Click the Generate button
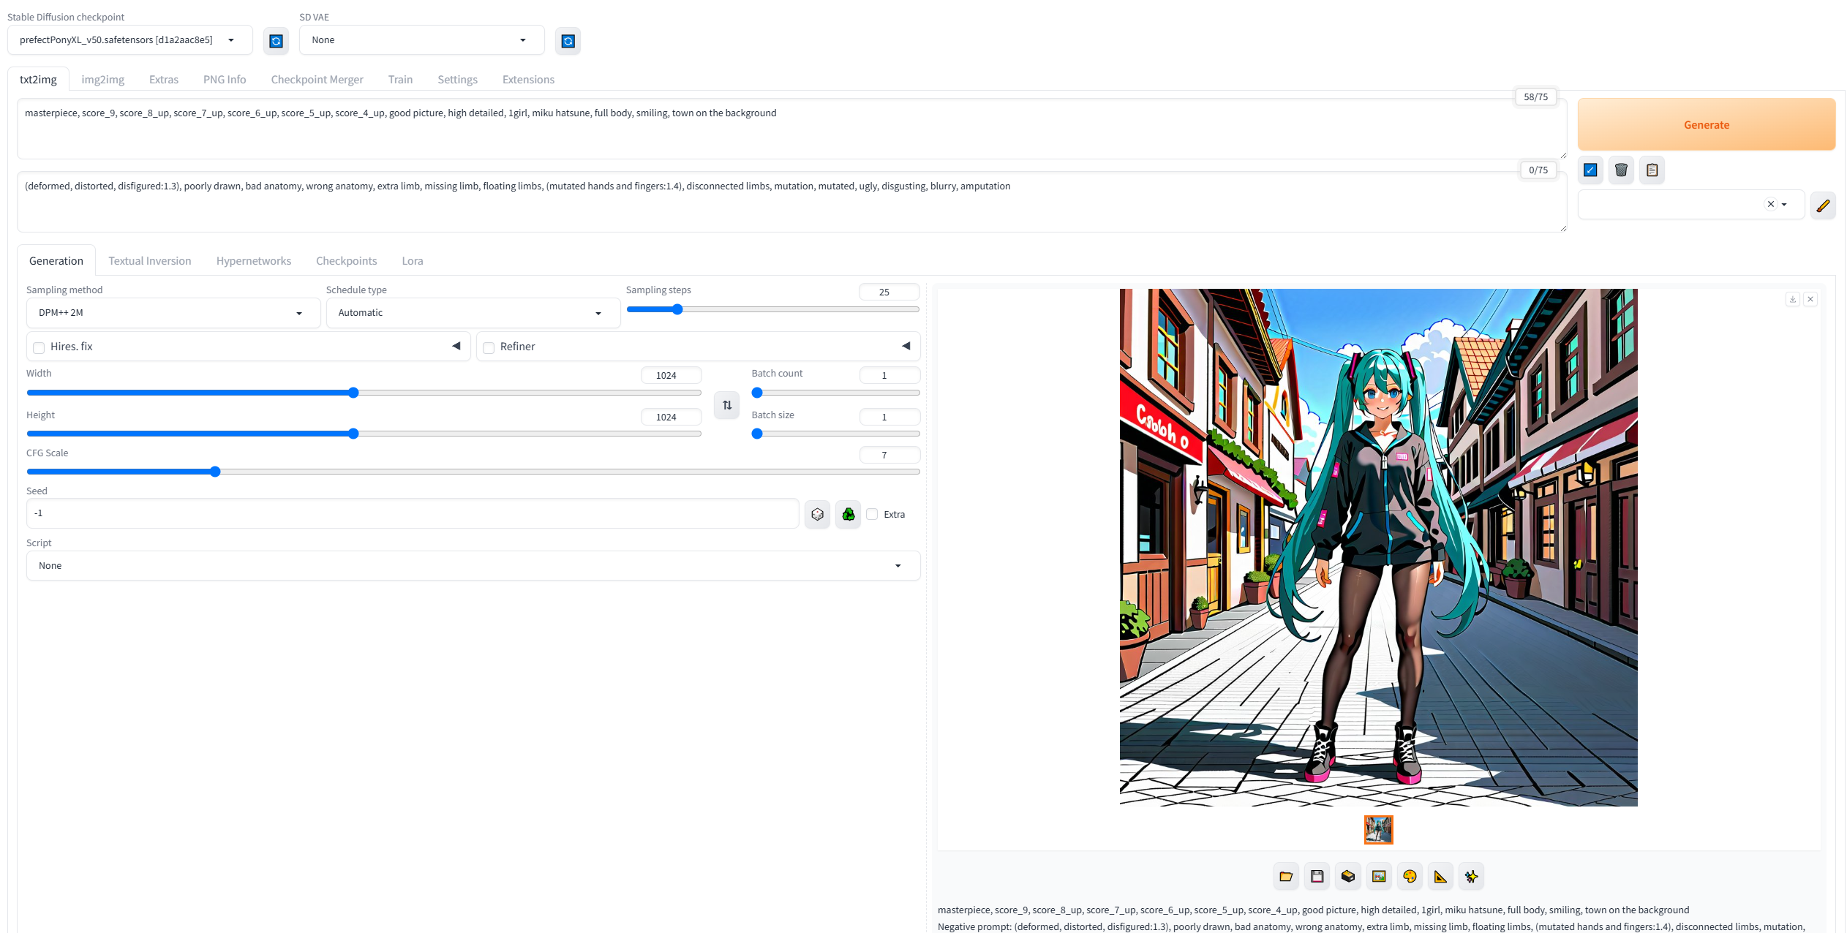This screenshot has width=1847, height=933. click(x=1707, y=125)
